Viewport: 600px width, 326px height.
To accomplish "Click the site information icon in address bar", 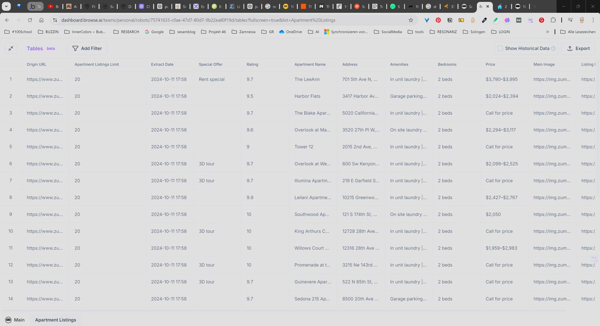I will click(54, 20).
